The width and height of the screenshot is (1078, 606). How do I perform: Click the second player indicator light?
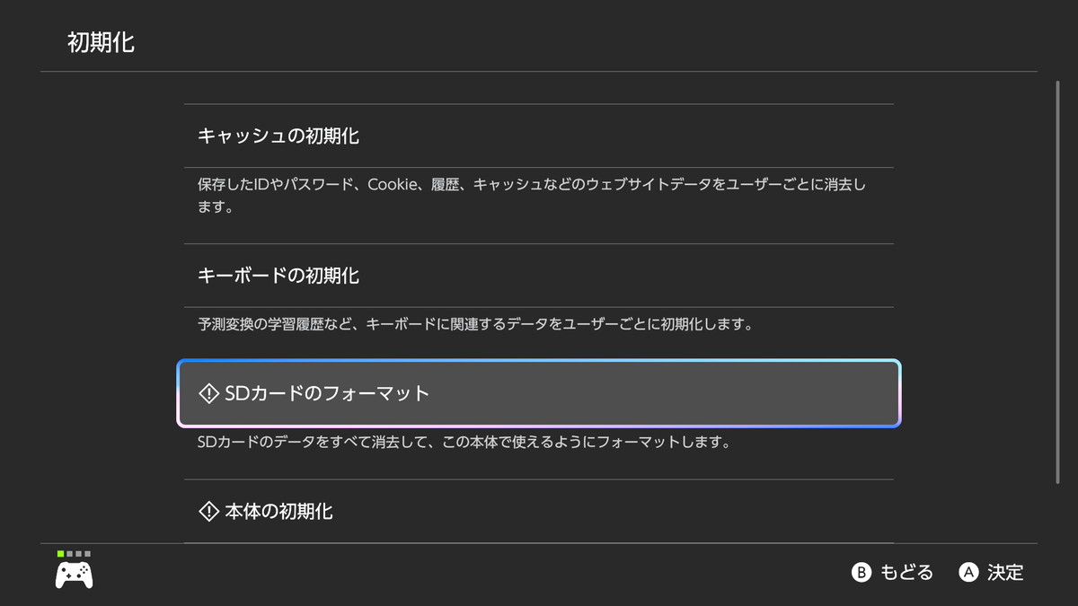[x=69, y=554]
